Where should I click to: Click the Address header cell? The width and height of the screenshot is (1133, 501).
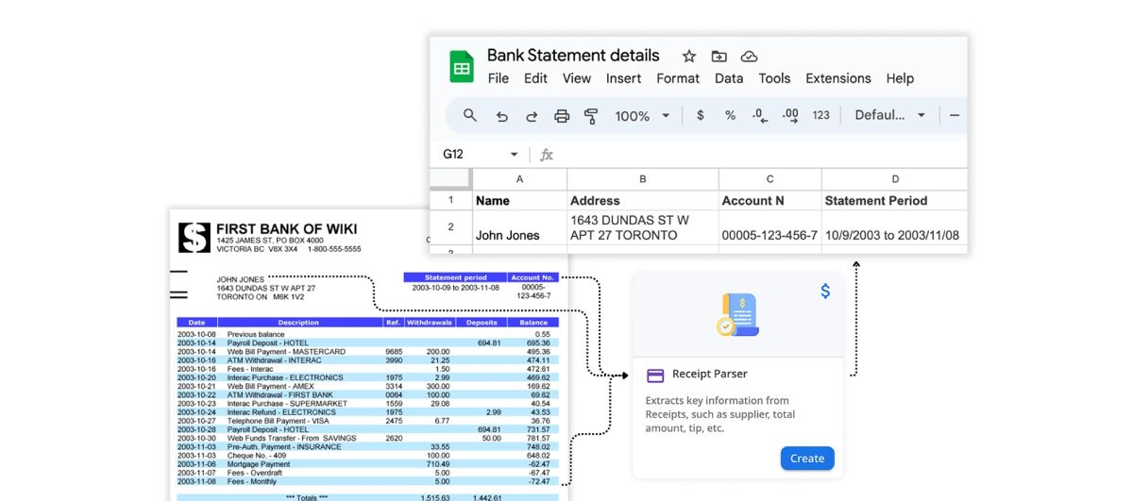643,200
